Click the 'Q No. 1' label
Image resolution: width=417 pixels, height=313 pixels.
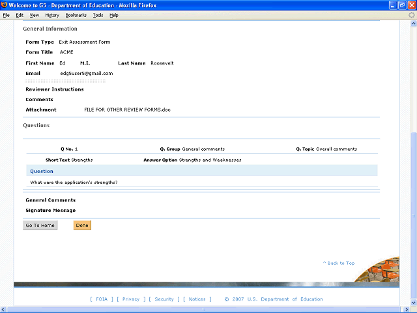pos(69,149)
